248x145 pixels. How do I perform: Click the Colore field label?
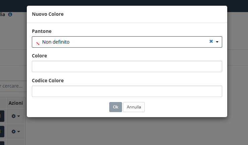[x=40, y=56]
